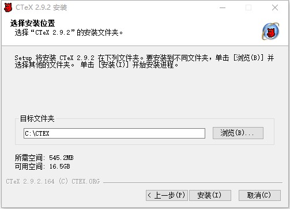
Task: Click the 可用空间: 16.5GB text
Action: pos(43,166)
